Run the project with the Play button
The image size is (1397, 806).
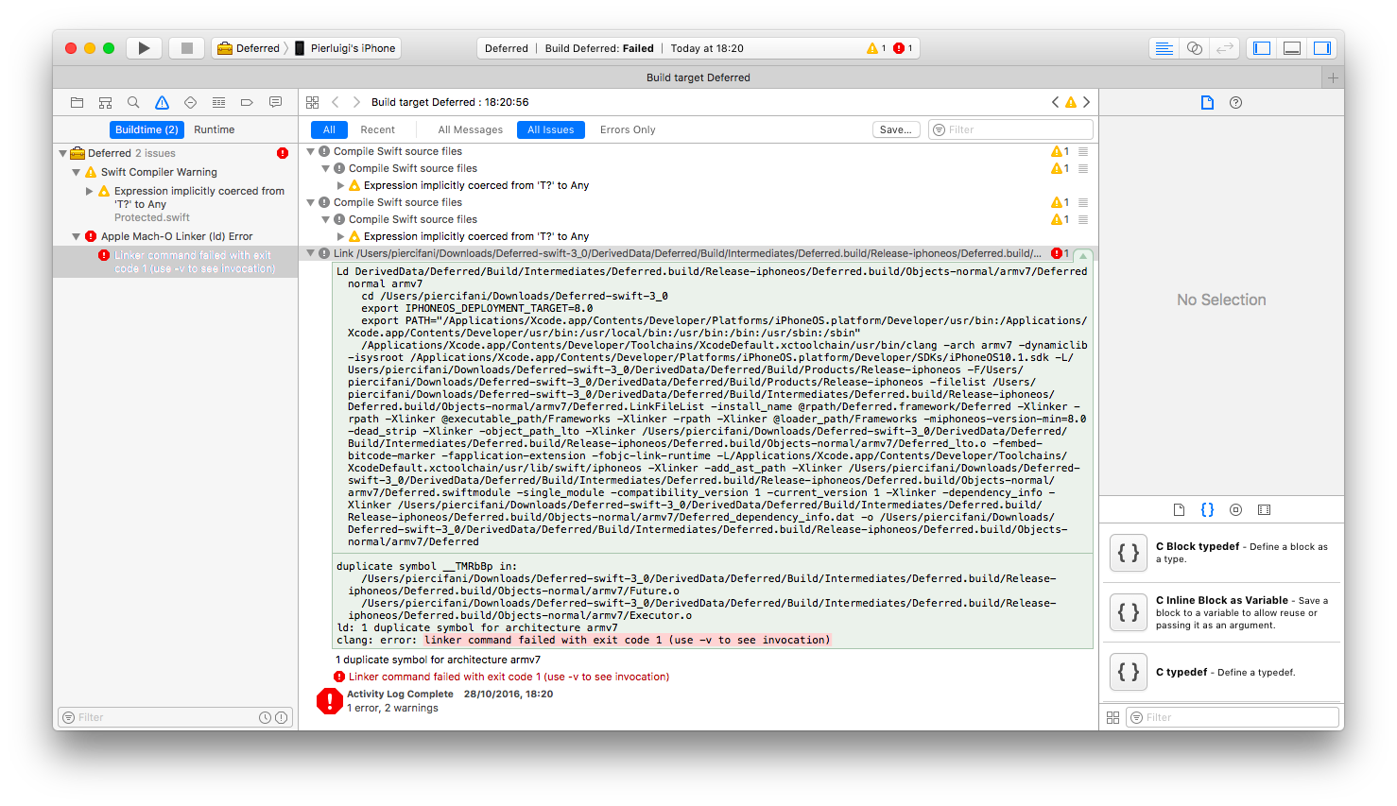click(144, 48)
